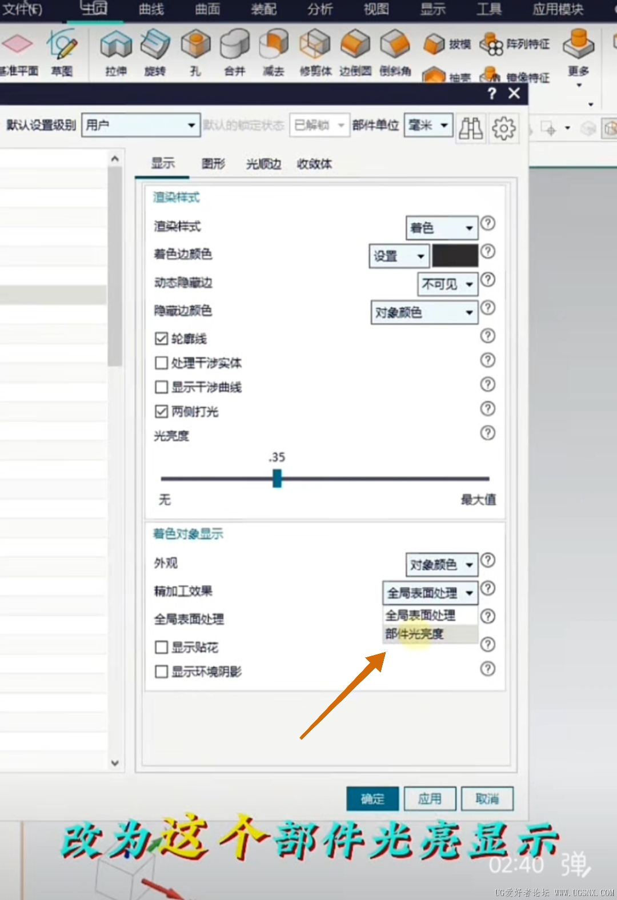Select the Draft (拔模) tool

[x=447, y=44]
